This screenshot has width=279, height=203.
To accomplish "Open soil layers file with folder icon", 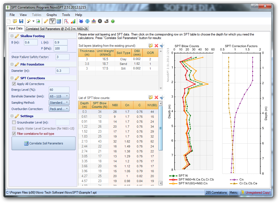I will pos(151,46).
